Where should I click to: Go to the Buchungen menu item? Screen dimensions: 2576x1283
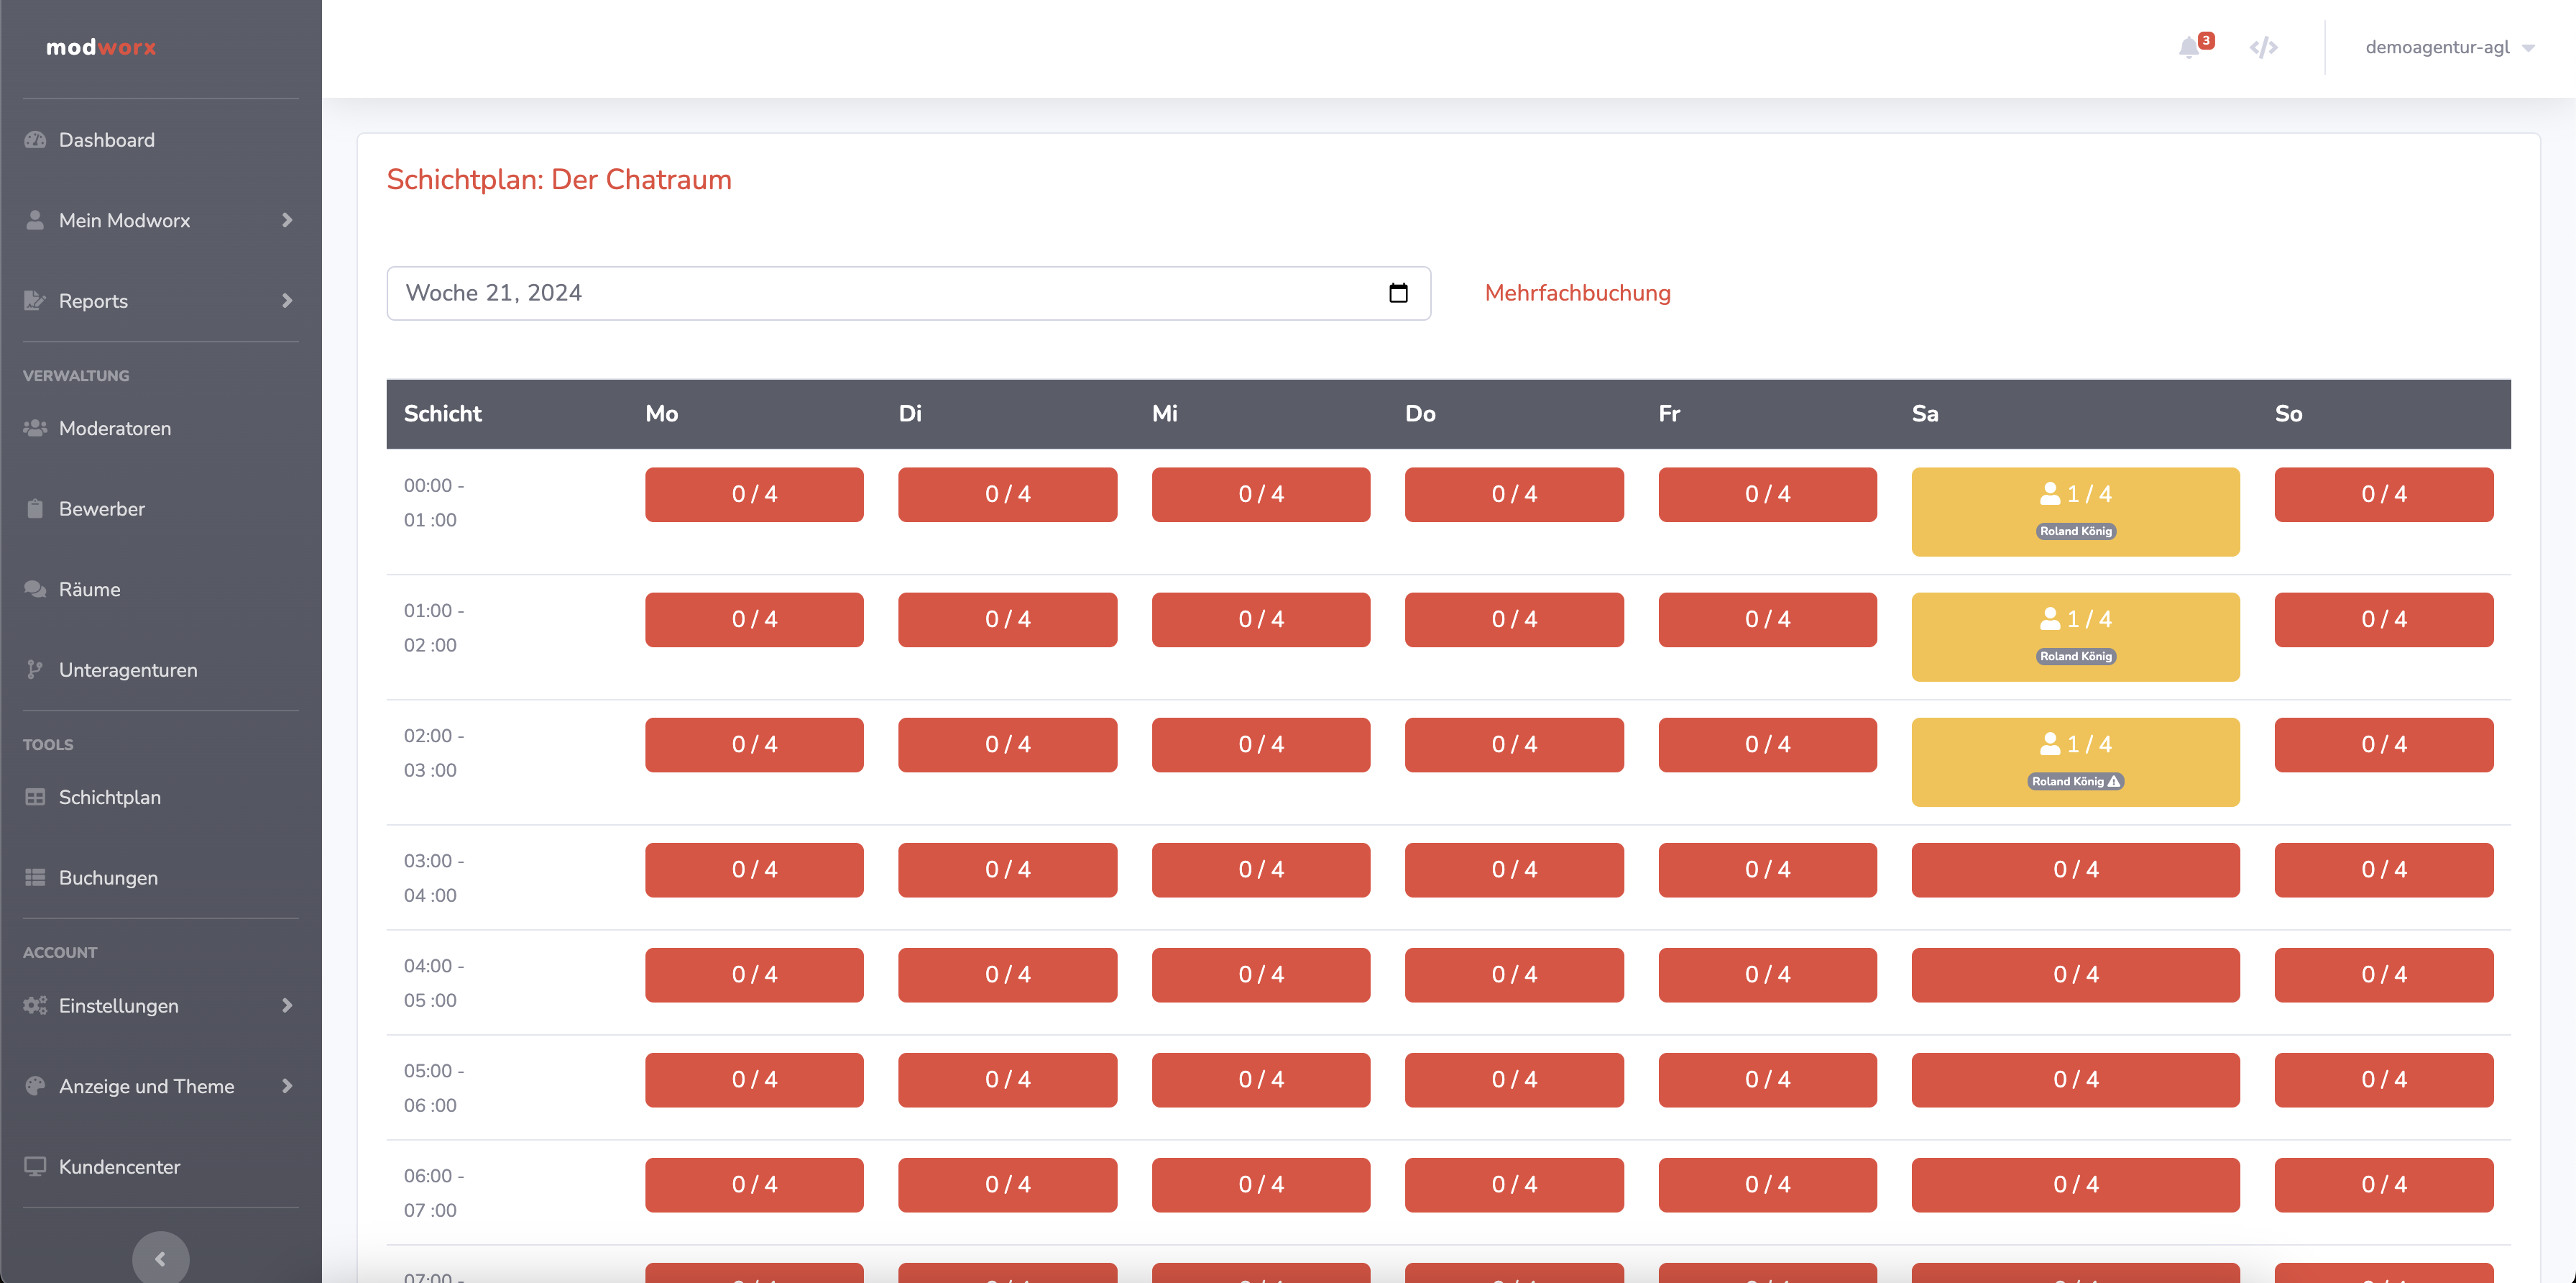click(x=108, y=877)
